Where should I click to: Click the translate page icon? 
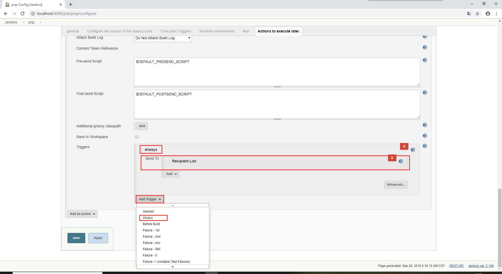click(x=469, y=14)
